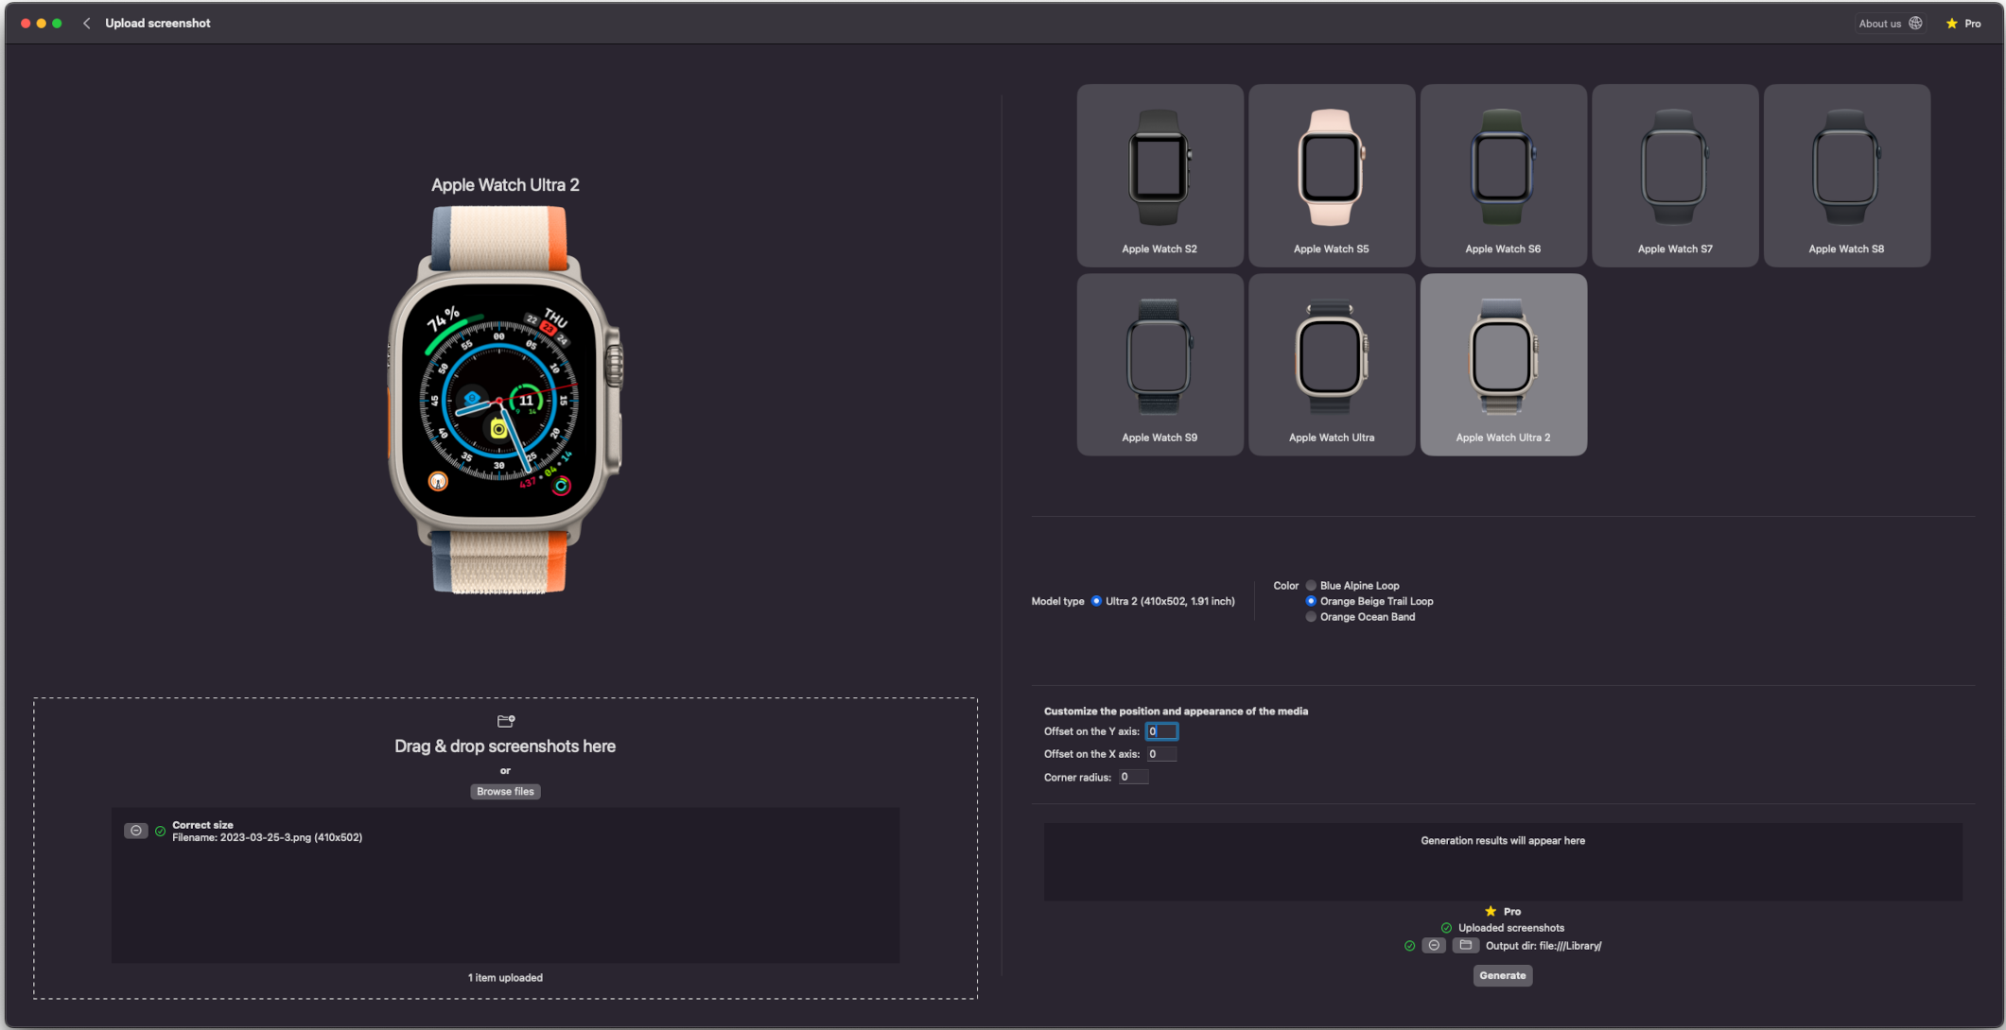Click the Browse files button
Screen dimensions: 2006x1030
[505, 792]
